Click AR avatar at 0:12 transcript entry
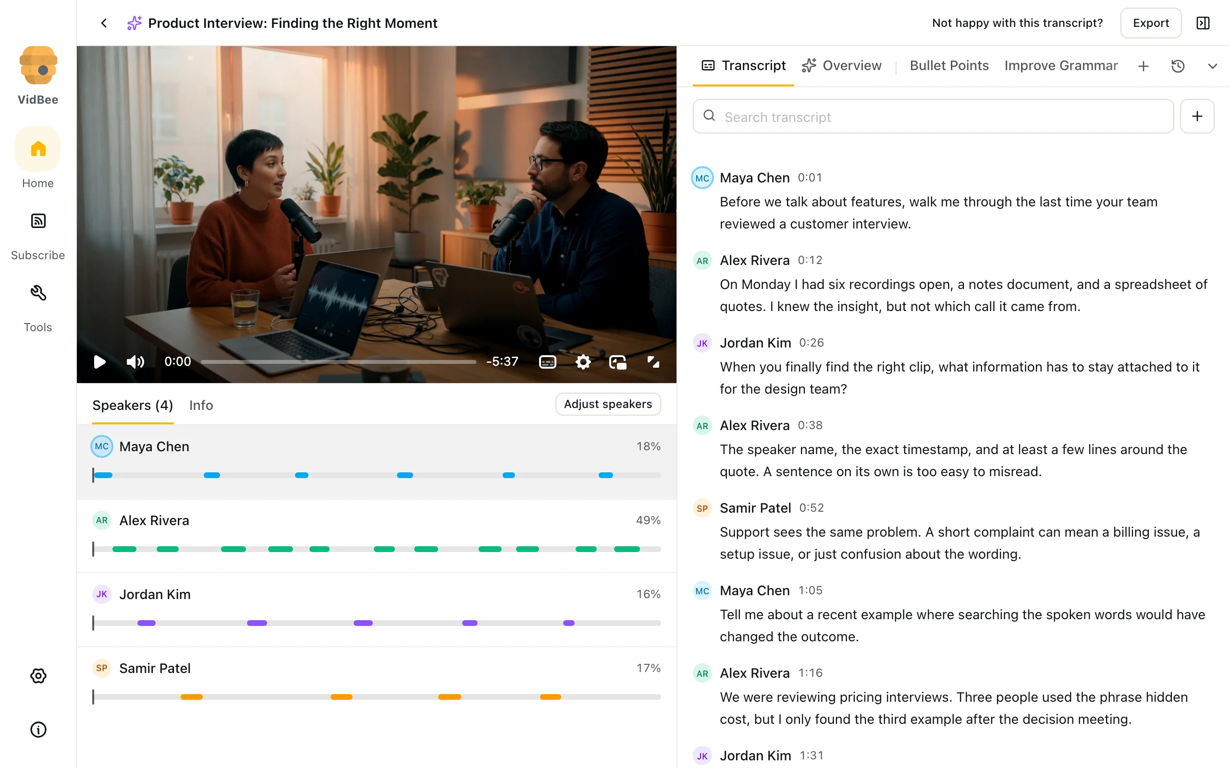The height and width of the screenshot is (768, 1230). (x=702, y=261)
